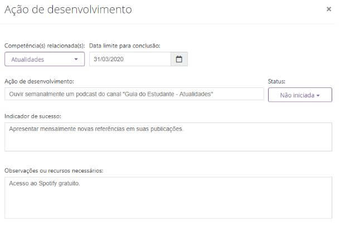The width and height of the screenshot is (340, 226).
Task: Click the Indicador de sucesso label
Action: pyautogui.click(x=33, y=116)
